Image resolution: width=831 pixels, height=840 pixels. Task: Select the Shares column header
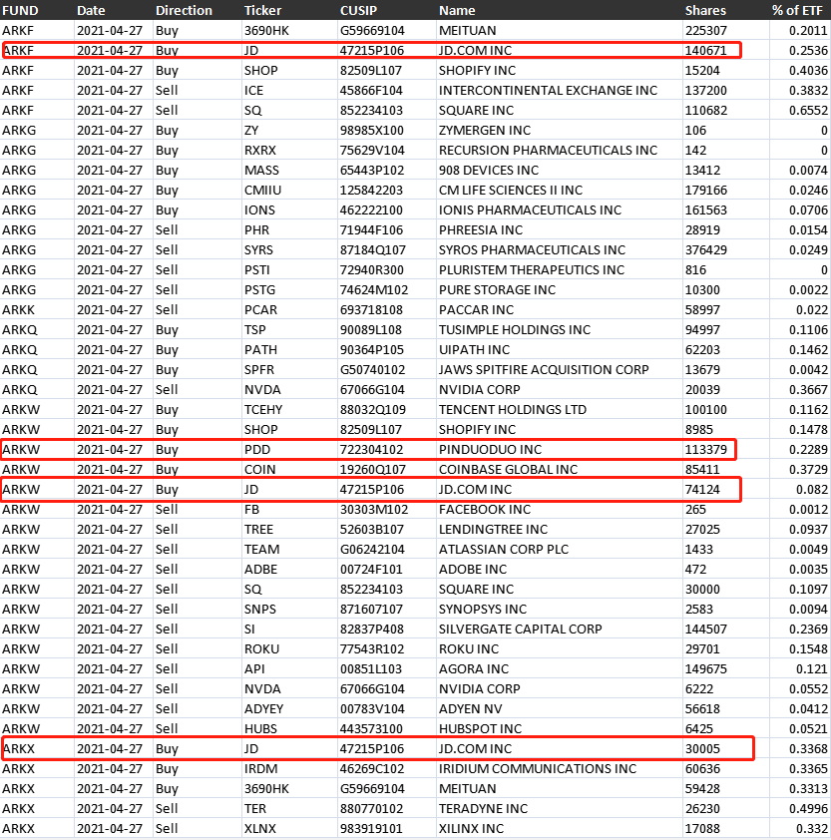(705, 10)
